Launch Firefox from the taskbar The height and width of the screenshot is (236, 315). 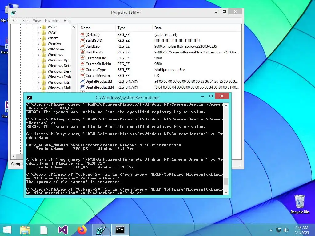pyautogui.click(x=82, y=230)
